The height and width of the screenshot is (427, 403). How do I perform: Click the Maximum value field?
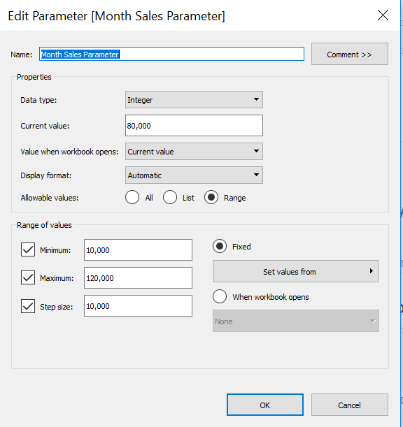pyautogui.click(x=138, y=278)
